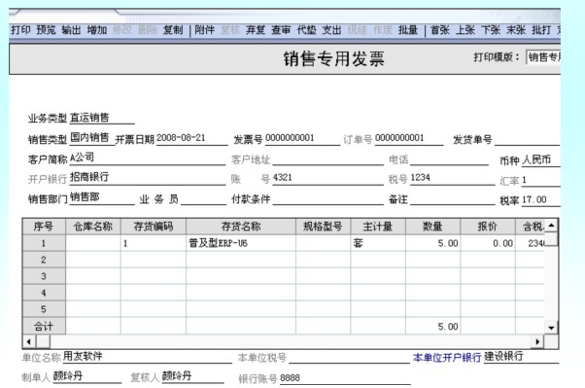Image resolution: width=585 pixels, height=388 pixels.
Task: Click the grid's scroll up arrow
Action: pos(551,226)
